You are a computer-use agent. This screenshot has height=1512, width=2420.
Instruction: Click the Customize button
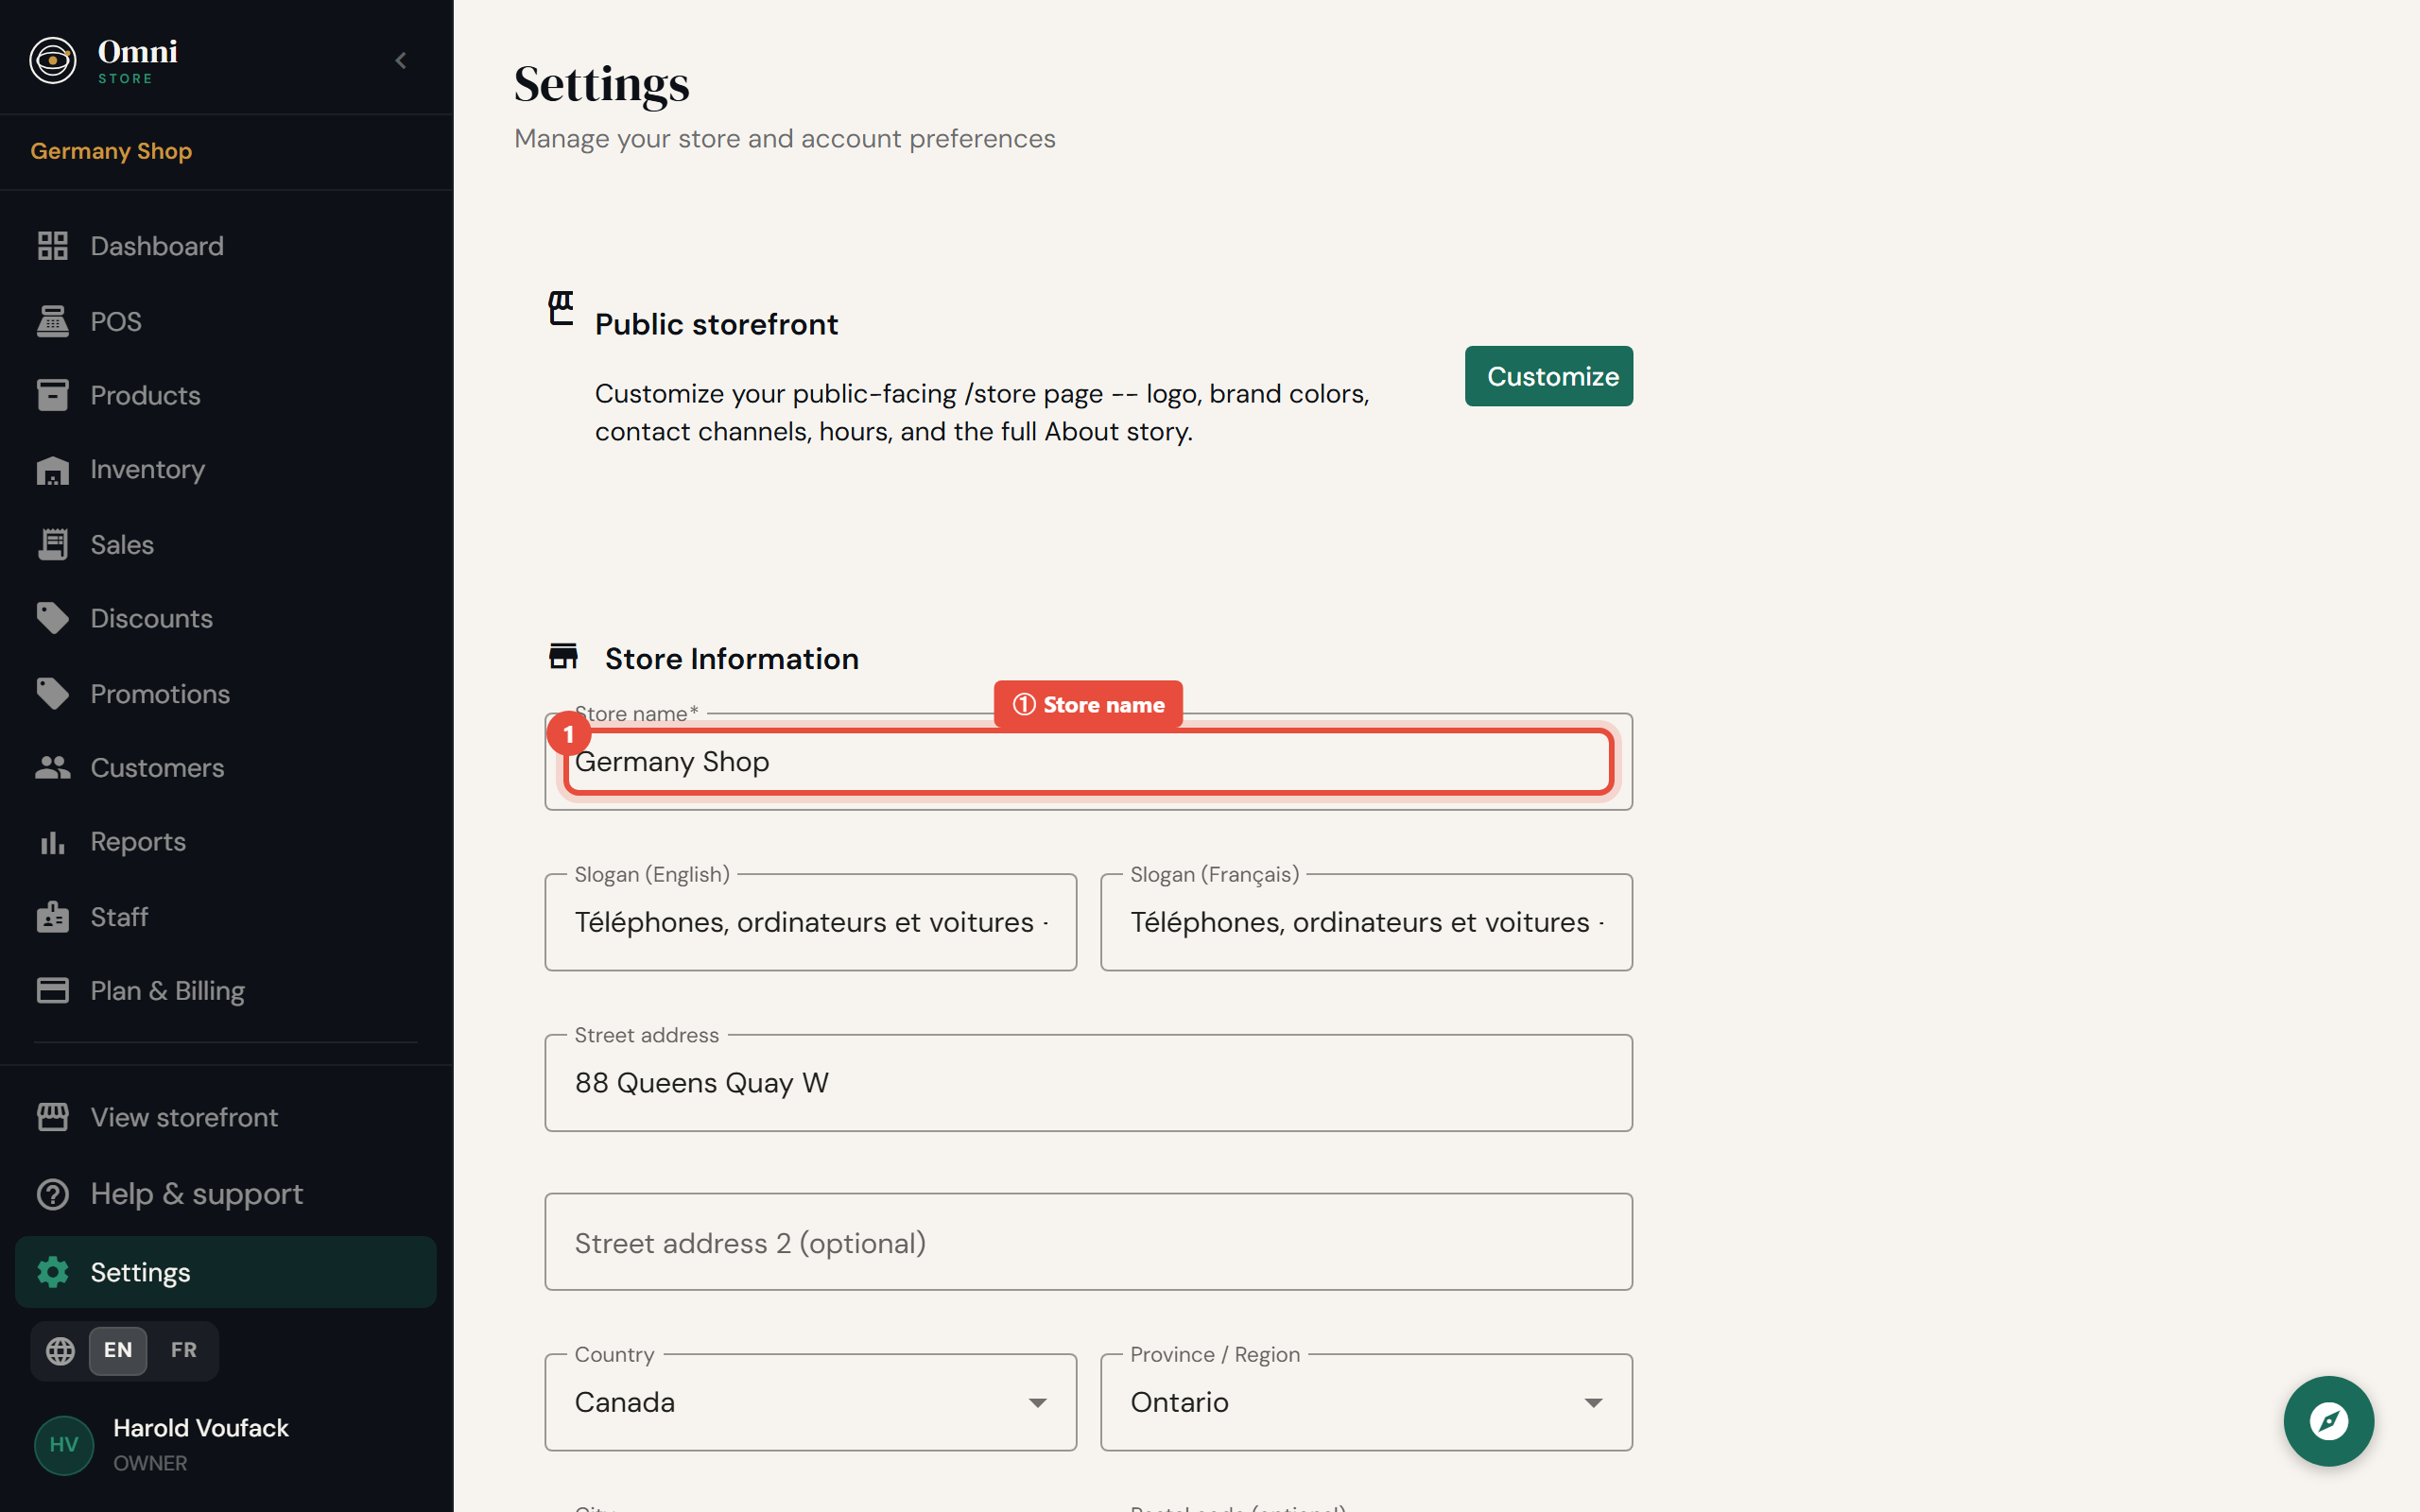(x=1548, y=376)
